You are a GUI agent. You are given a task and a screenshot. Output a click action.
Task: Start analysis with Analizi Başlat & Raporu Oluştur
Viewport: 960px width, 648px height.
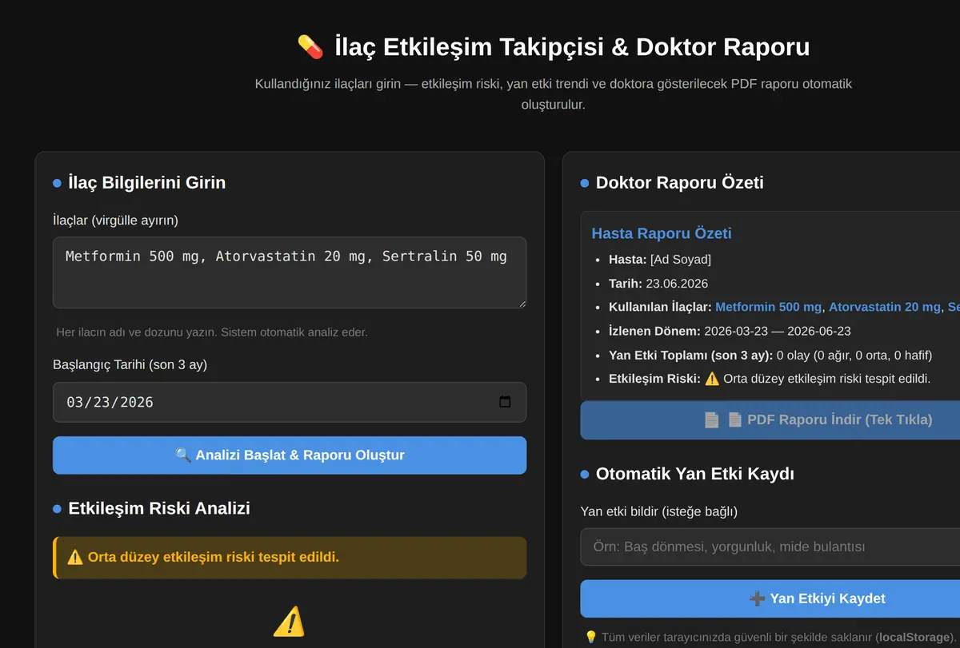[290, 455]
